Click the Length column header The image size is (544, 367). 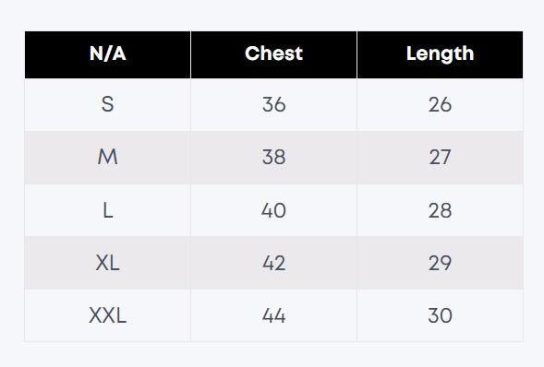(440, 54)
